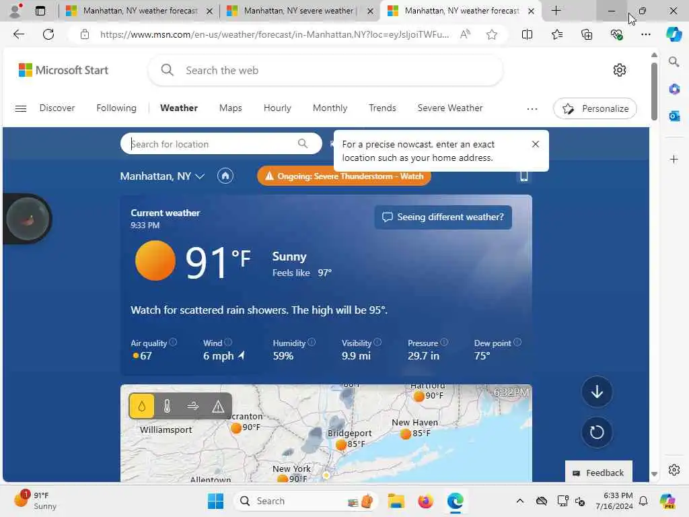Viewport: 689px width, 517px height.
Task: Click the Personalize button
Action: (595, 108)
